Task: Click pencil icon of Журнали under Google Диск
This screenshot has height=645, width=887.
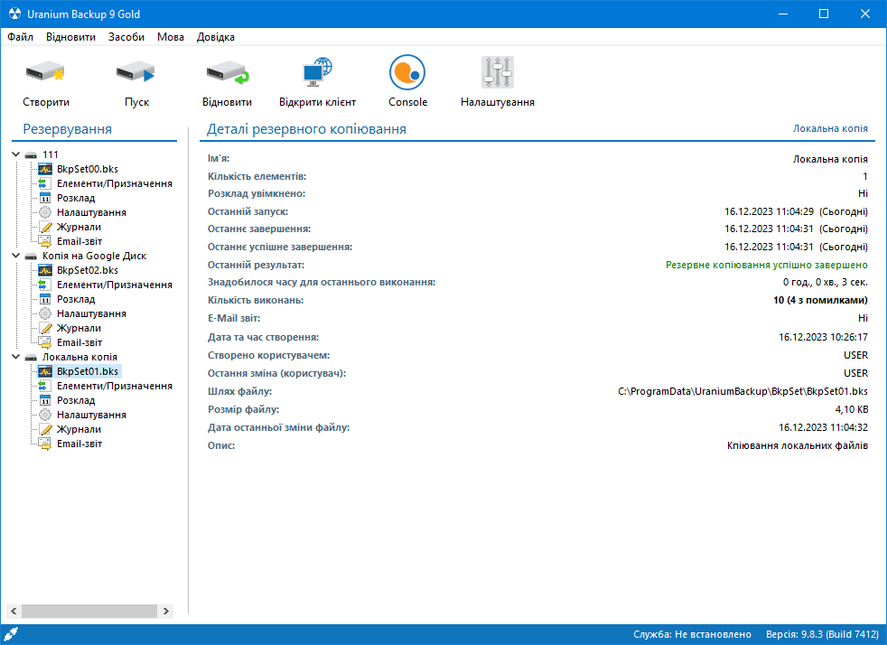Action: (45, 328)
